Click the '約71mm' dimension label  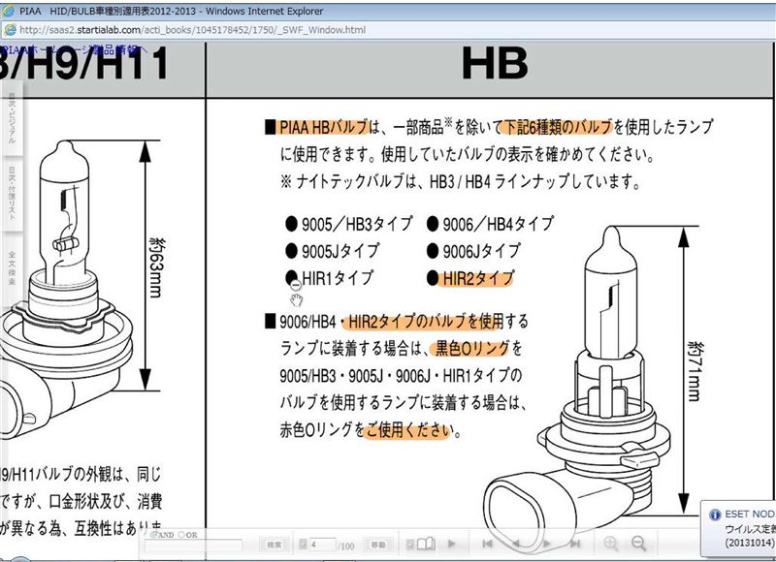pyautogui.click(x=695, y=371)
